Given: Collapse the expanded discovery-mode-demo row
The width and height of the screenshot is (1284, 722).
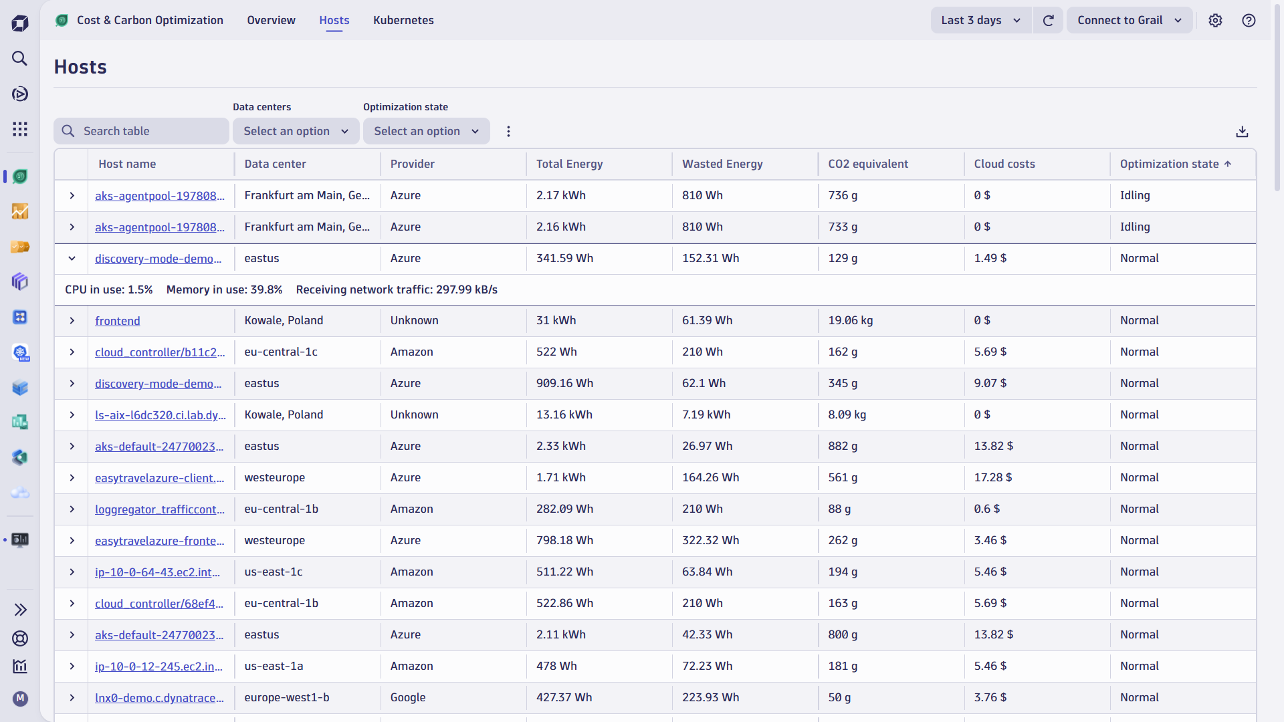Looking at the screenshot, I should [72, 259].
